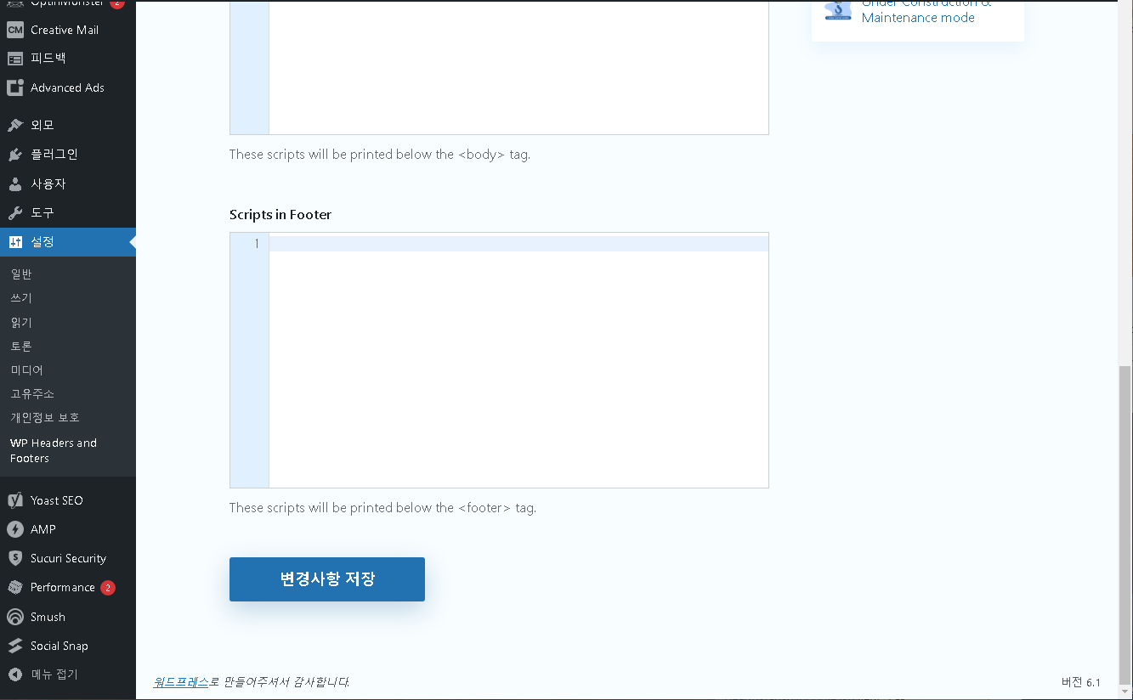
Task: Click the 외모 paintbrush icon
Action: tap(14, 125)
